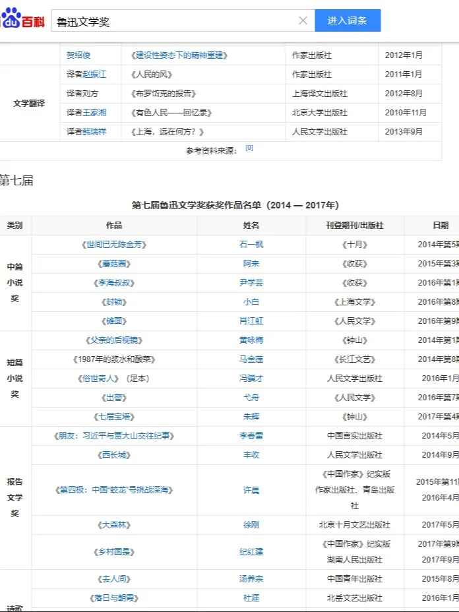Open the 汤养宗 author link
Viewport: 459px width, 612px height.
point(251,579)
